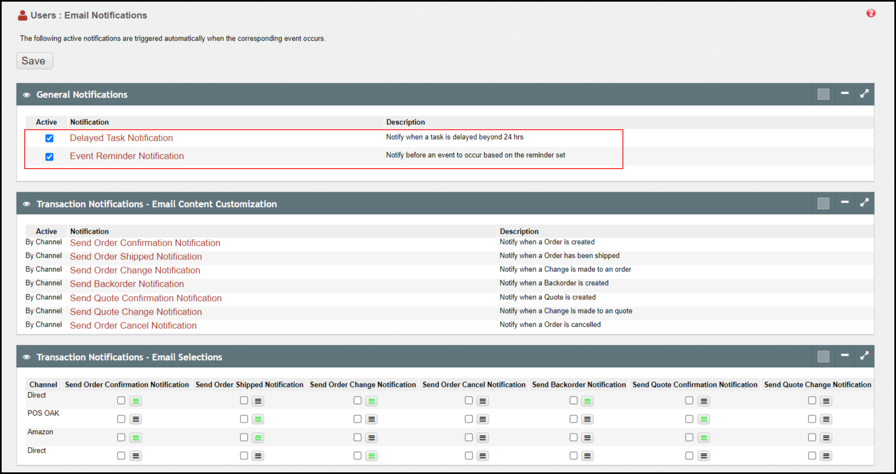Click 'Notify when a task is delayed beyond 24 hrs'
Image resolution: width=896 pixels, height=474 pixels.
455,137
